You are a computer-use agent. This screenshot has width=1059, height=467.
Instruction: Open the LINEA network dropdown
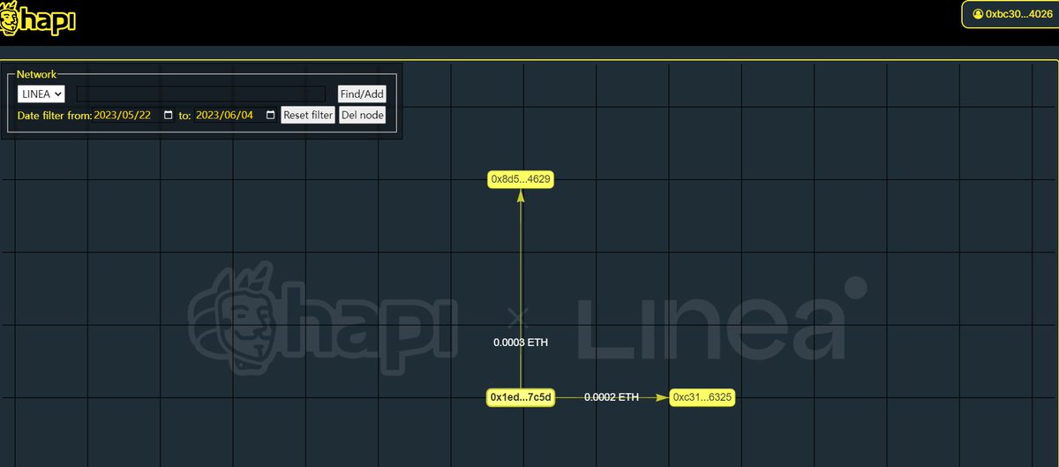(x=41, y=94)
